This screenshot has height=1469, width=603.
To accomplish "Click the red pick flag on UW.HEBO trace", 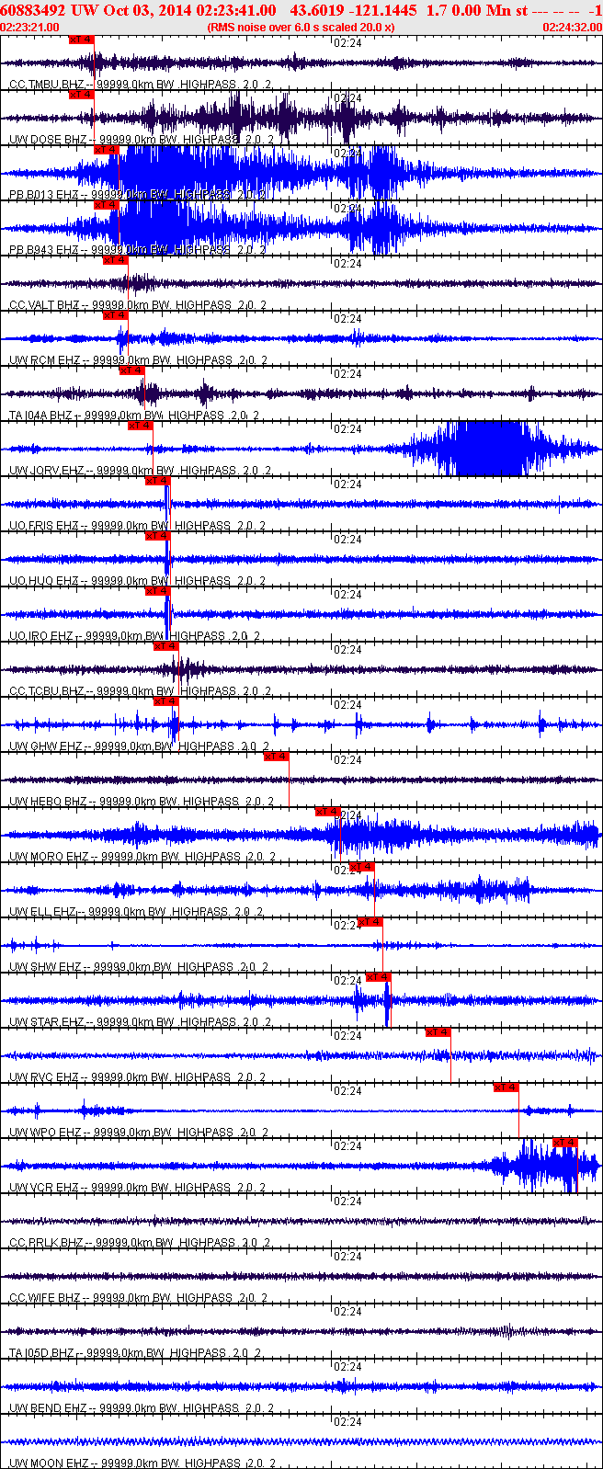I will pyautogui.click(x=276, y=757).
